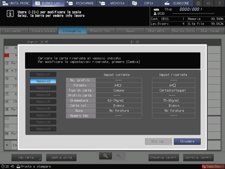Open the ARCHIVIA store function

tap(113, 3)
